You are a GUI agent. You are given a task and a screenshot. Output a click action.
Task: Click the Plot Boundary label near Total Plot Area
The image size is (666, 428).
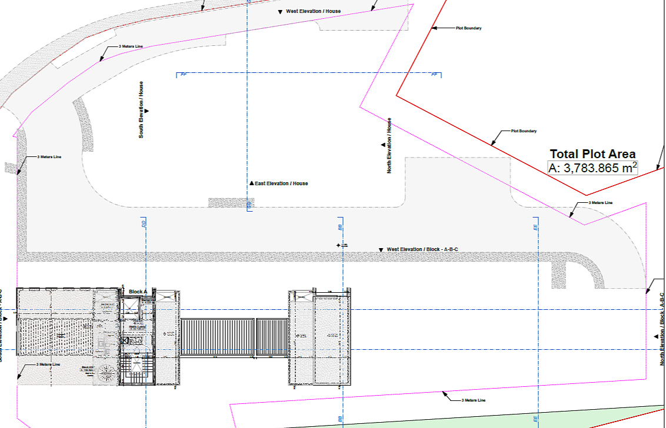point(524,131)
